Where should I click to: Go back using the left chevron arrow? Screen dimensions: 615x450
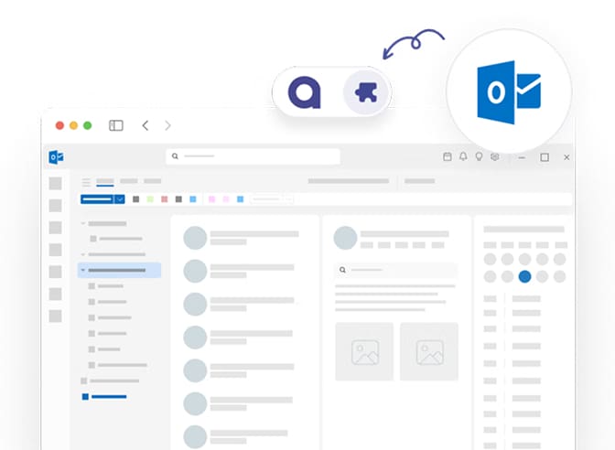[x=146, y=125]
